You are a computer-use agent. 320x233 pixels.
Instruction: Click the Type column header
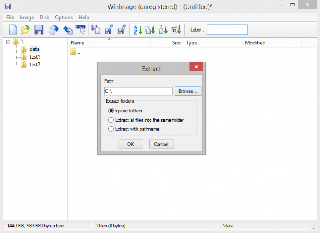coord(212,43)
